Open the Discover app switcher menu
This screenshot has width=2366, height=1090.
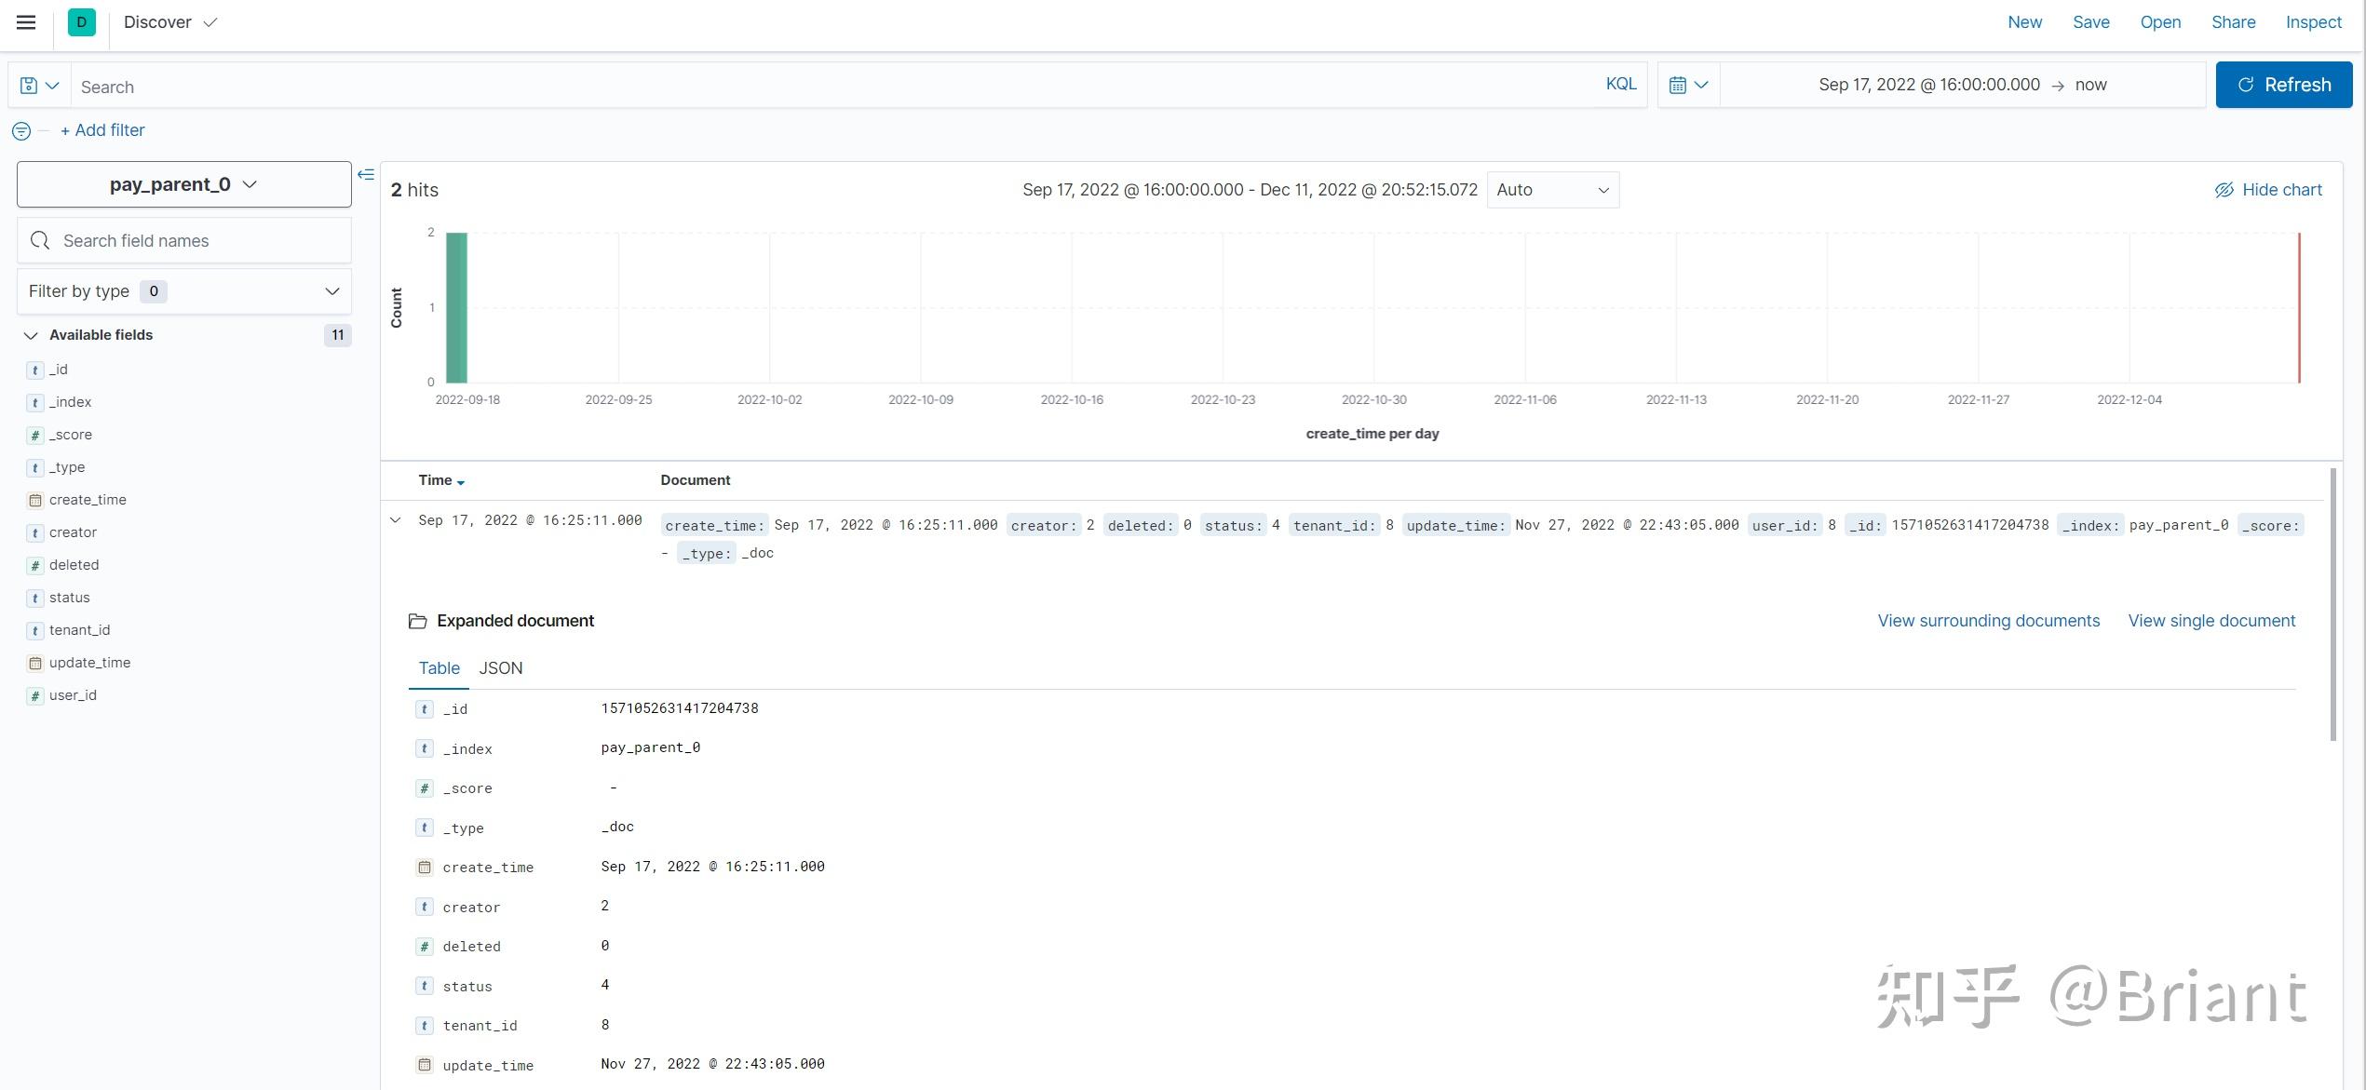point(170,21)
